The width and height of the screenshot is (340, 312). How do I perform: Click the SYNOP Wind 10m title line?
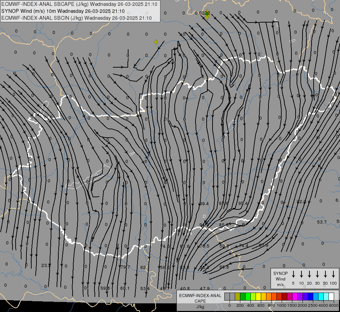click(x=63, y=11)
